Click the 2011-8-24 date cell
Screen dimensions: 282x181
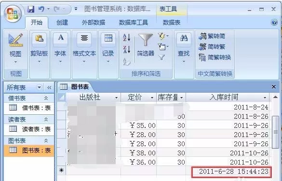(x=228, y=107)
